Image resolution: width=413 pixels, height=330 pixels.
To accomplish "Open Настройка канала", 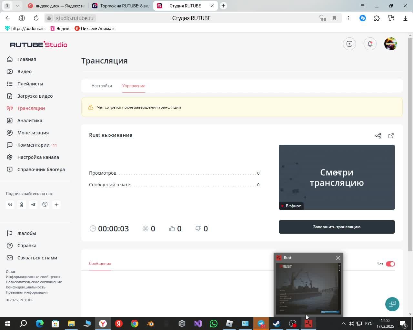I will (38, 157).
